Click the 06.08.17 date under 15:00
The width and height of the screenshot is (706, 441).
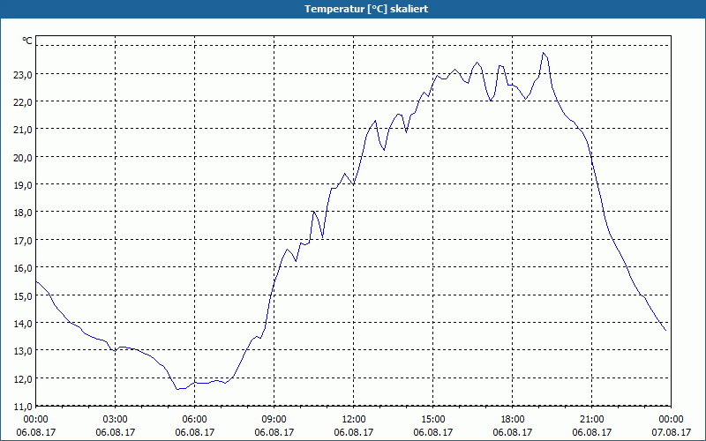[433, 432]
